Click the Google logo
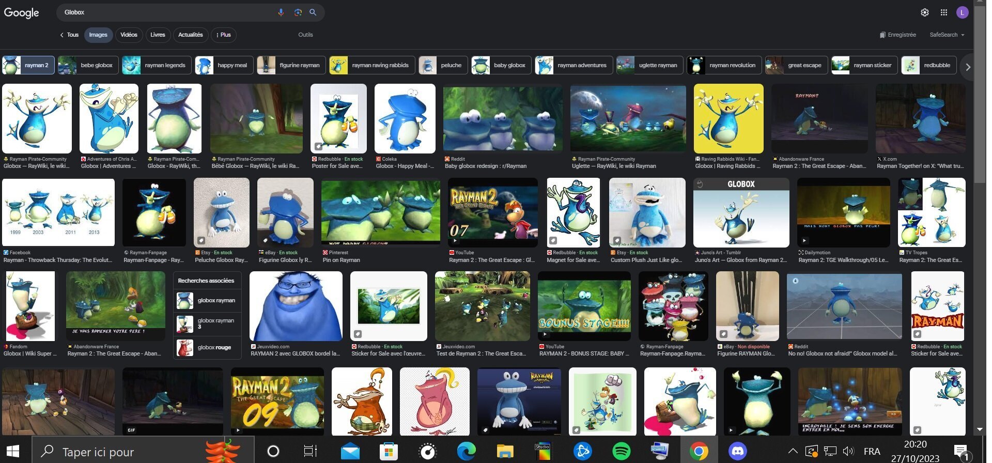The width and height of the screenshot is (992, 463). pyautogui.click(x=21, y=12)
